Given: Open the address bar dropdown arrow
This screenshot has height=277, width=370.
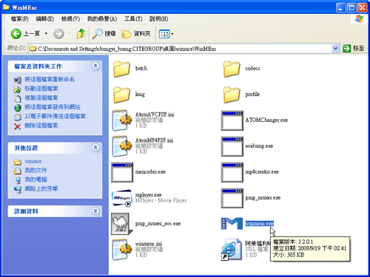Looking at the screenshot, I should click(x=335, y=49).
